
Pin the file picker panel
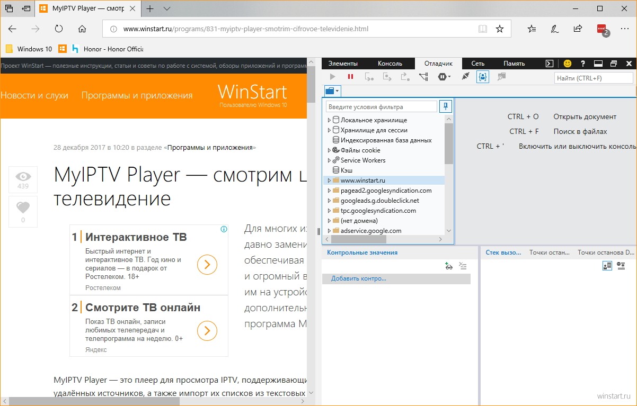[446, 106]
